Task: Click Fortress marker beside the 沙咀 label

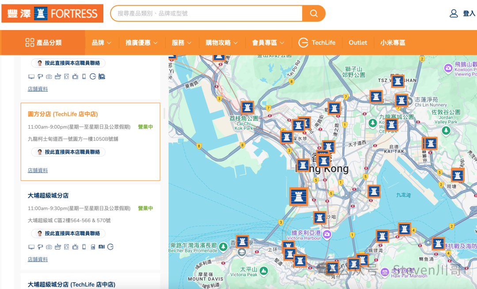Action: [x=320, y=217]
